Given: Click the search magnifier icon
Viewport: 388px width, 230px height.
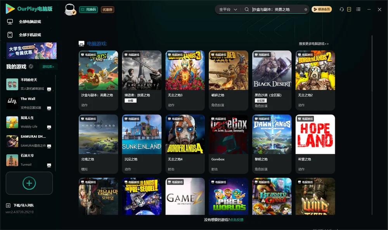Looking at the screenshot, I should coord(246,9).
